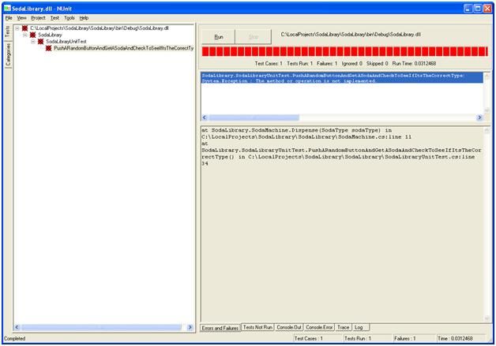496x346 pixels.
Task: Open the Trace tab
Action: point(344,327)
